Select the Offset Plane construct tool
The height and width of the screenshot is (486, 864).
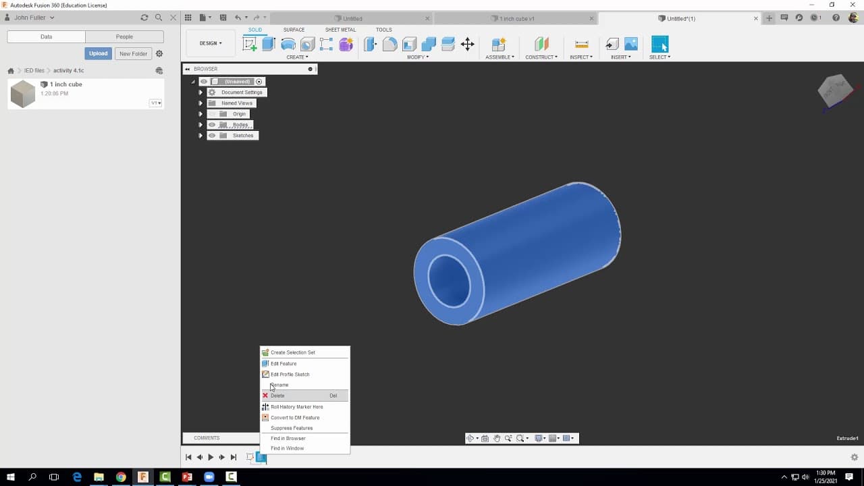click(x=541, y=45)
